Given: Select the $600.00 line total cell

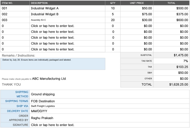Looking at the screenshot, I should click(182, 20).
